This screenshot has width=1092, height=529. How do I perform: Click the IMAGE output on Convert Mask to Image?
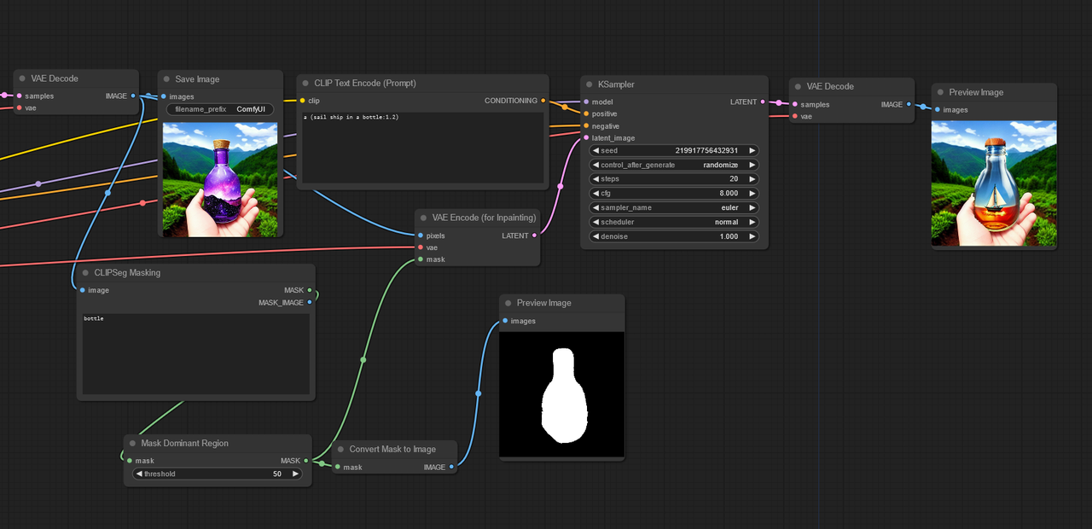[x=452, y=467]
